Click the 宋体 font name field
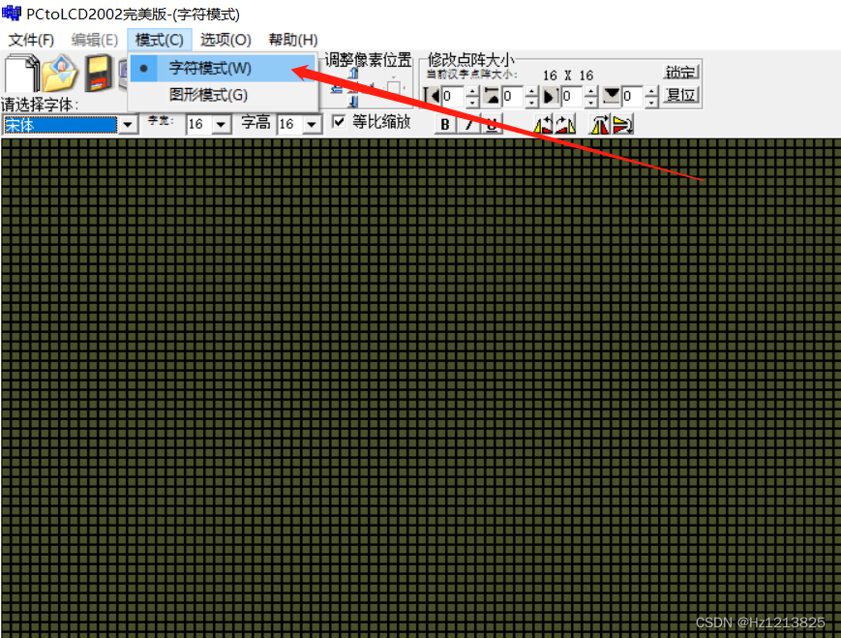The width and height of the screenshot is (841, 638). [60, 125]
